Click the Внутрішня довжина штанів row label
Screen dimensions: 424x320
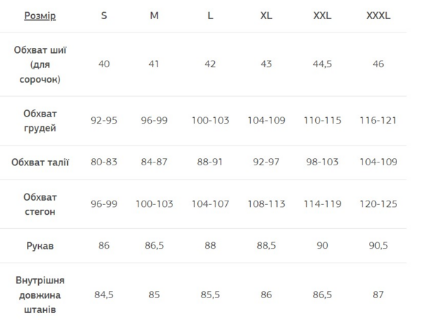pyautogui.click(x=40, y=295)
